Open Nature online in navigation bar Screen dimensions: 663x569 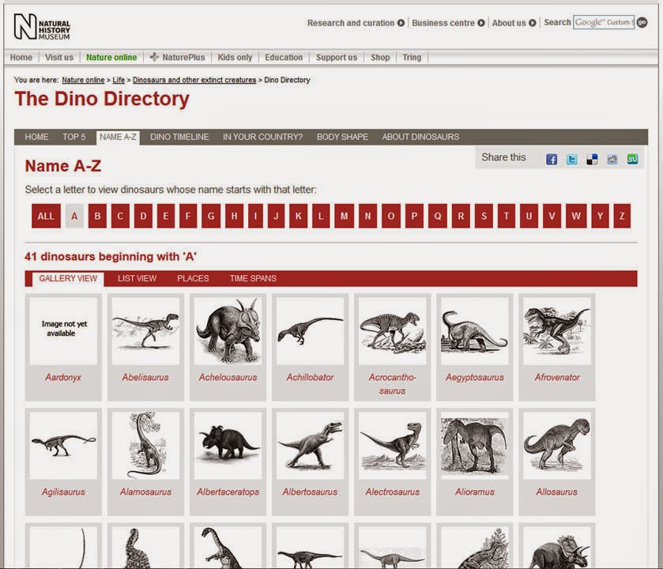(111, 57)
